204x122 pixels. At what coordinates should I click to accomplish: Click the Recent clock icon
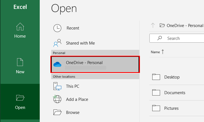(x=57, y=28)
